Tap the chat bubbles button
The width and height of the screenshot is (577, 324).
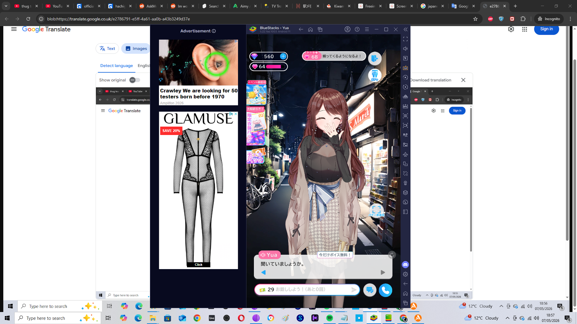coord(370,290)
